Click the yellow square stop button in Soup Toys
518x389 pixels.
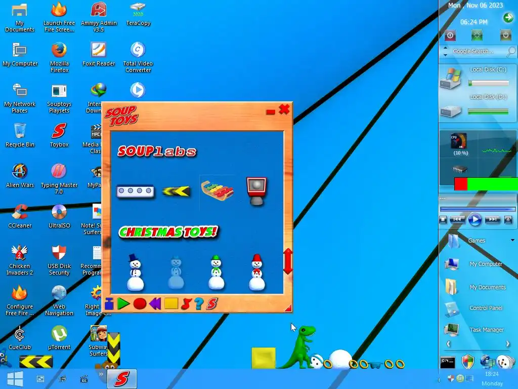tap(171, 303)
